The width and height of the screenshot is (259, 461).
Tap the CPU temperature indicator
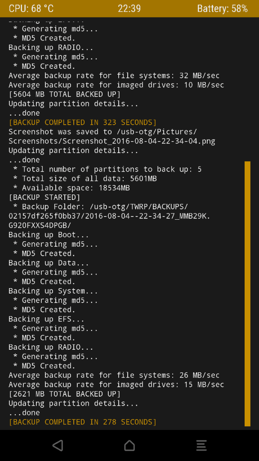[x=31, y=9]
